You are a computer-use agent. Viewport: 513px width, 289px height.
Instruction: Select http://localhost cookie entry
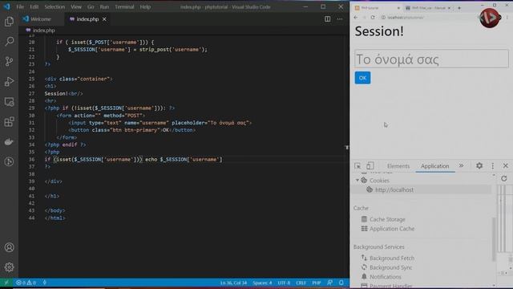tap(394, 189)
